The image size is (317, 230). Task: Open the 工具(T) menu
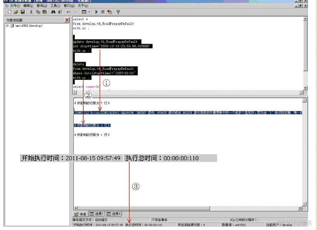[55, 5]
